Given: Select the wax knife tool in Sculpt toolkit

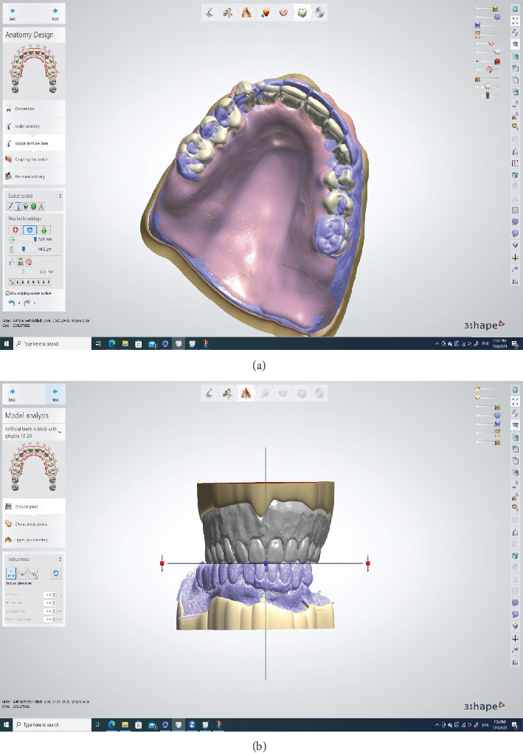Looking at the screenshot, I should (18, 207).
